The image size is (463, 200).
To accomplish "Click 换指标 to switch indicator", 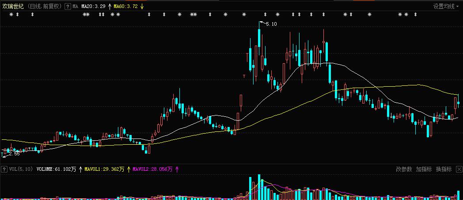I will click(444, 169).
